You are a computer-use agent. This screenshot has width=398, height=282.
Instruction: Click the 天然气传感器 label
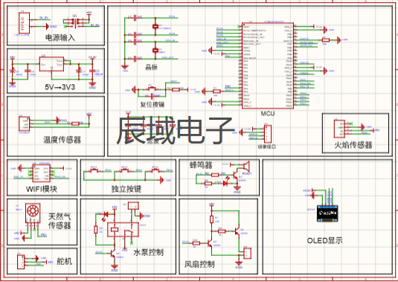[60, 221]
